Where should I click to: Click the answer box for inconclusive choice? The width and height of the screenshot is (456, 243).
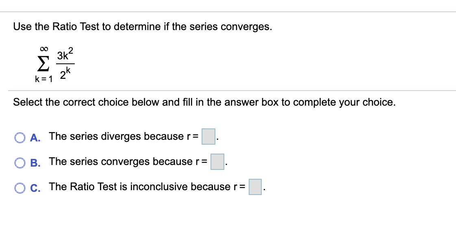[255, 187]
